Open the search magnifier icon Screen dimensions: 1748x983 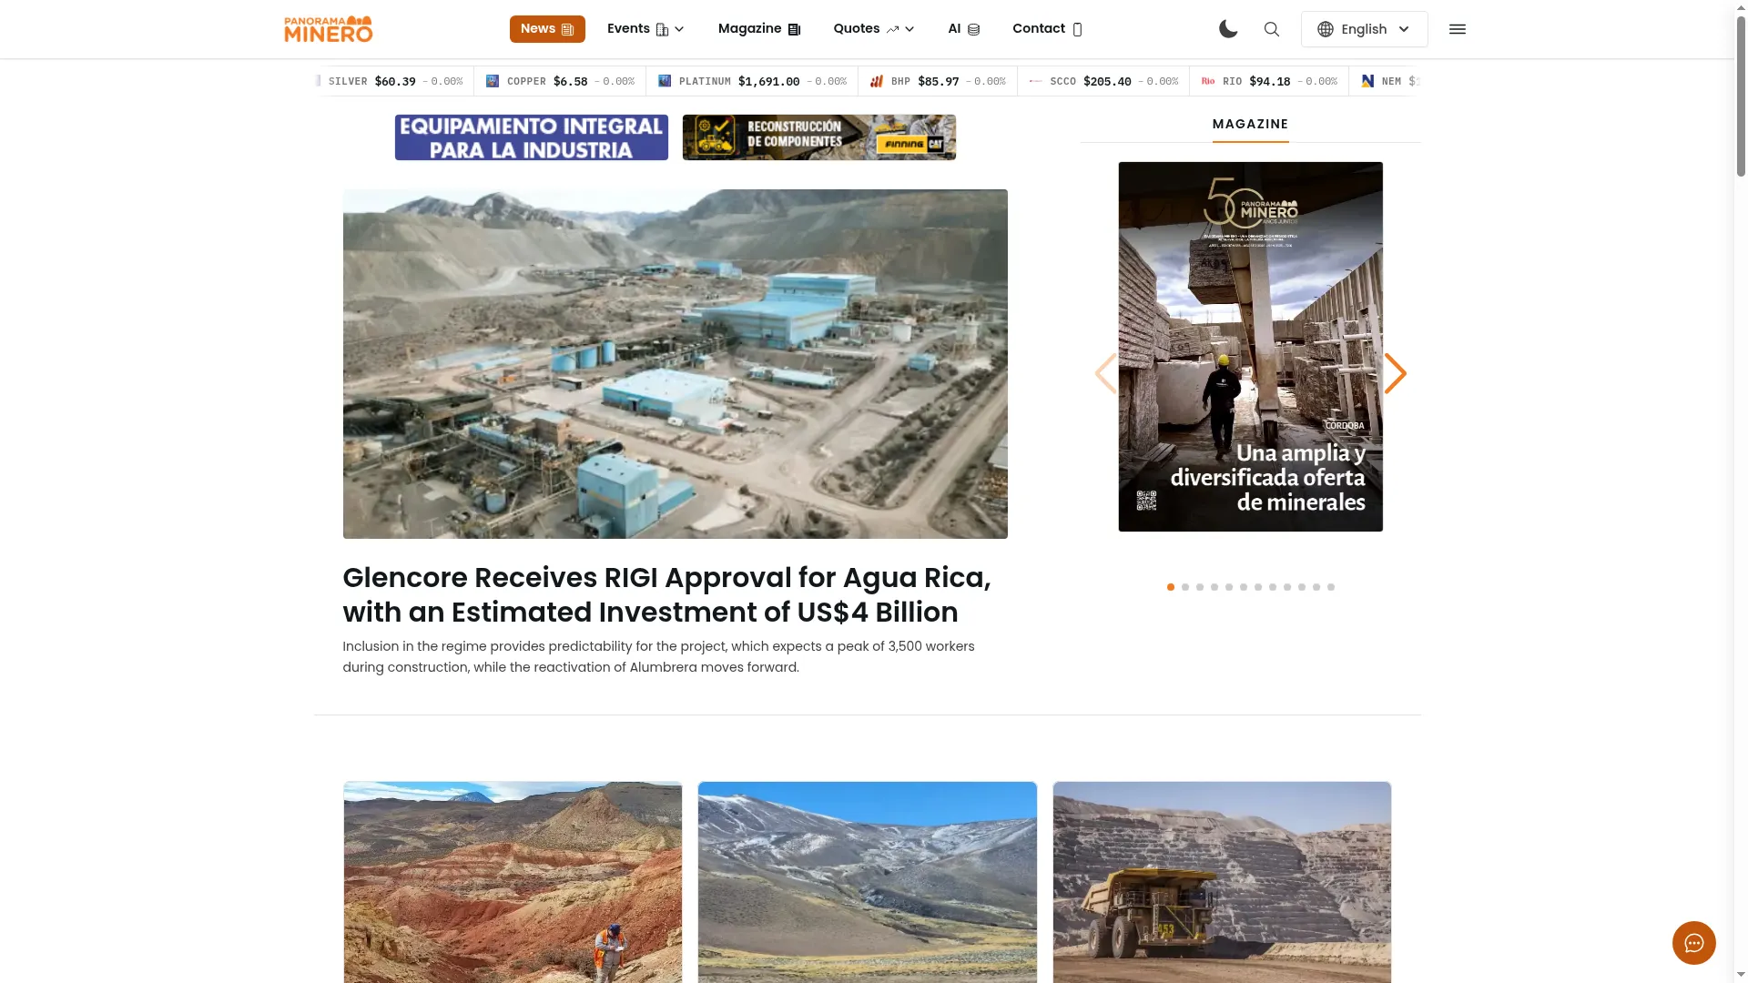pos(1272,29)
